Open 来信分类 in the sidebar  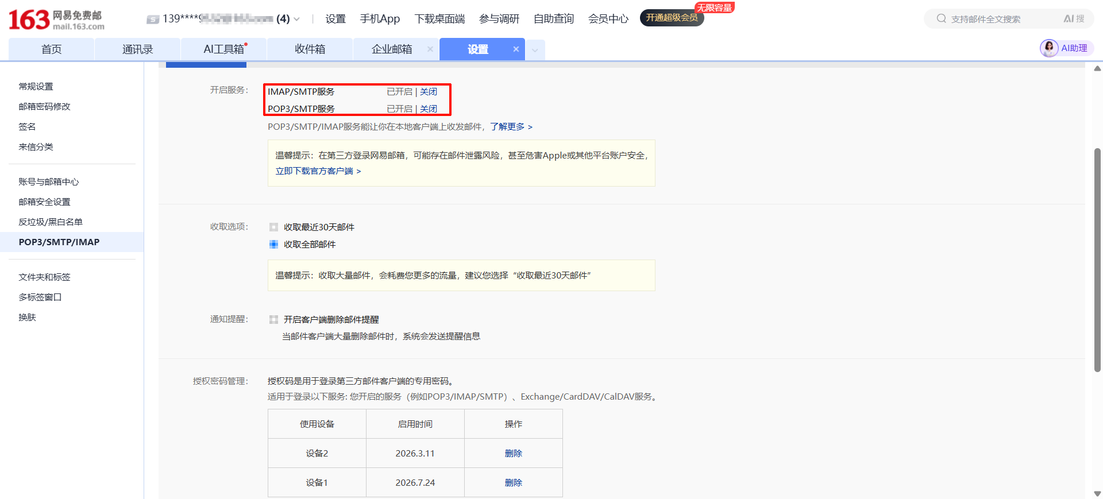[36, 146]
